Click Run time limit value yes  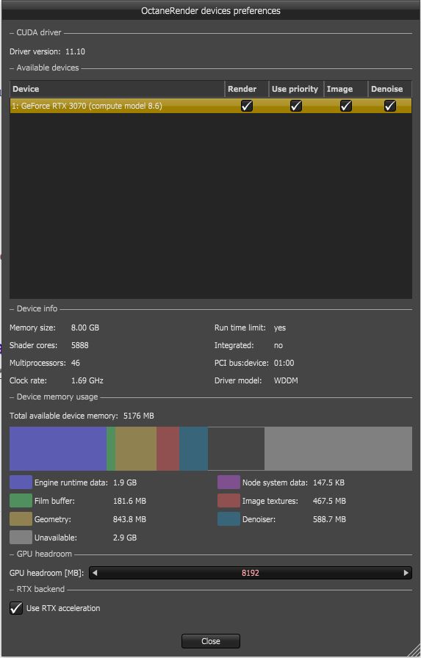[279, 328]
